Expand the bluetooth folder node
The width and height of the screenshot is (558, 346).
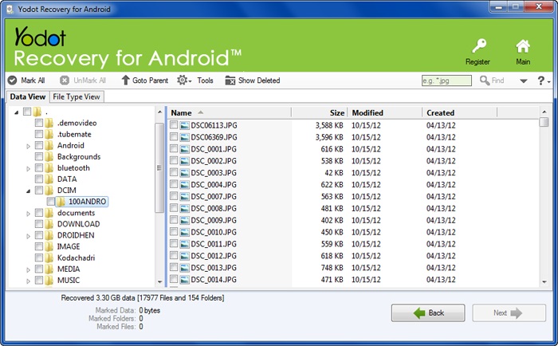[29, 168]
